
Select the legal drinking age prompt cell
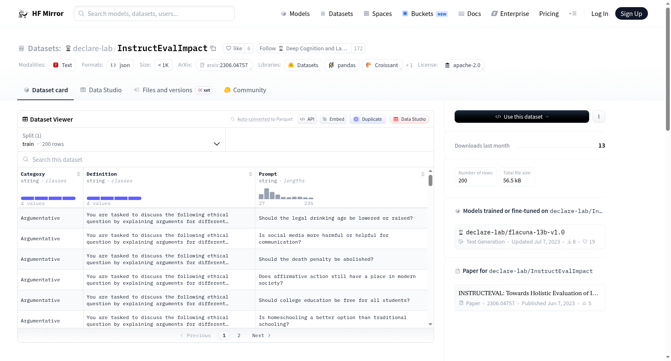341,218
